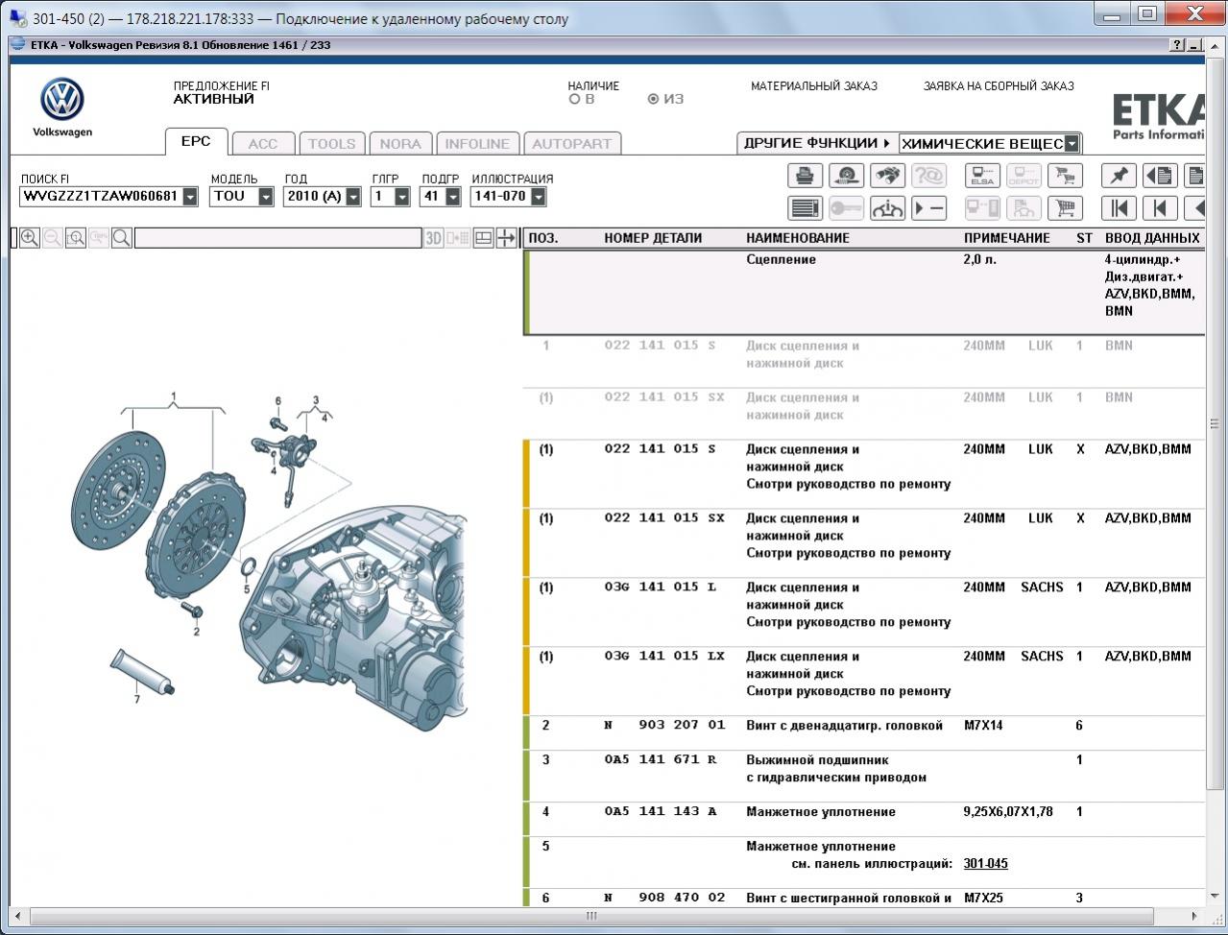This screenshot has width=1228, height=935.
Task: Click the computer-to-server transfer icon
Action: point(982,208)
